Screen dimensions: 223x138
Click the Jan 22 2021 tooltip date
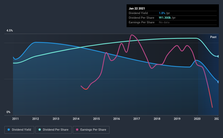point(137,8)
